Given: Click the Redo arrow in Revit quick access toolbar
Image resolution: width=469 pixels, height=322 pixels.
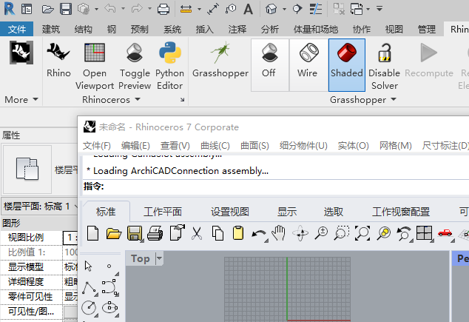Looking at the screenshot, I should click(x=136, y=9).
